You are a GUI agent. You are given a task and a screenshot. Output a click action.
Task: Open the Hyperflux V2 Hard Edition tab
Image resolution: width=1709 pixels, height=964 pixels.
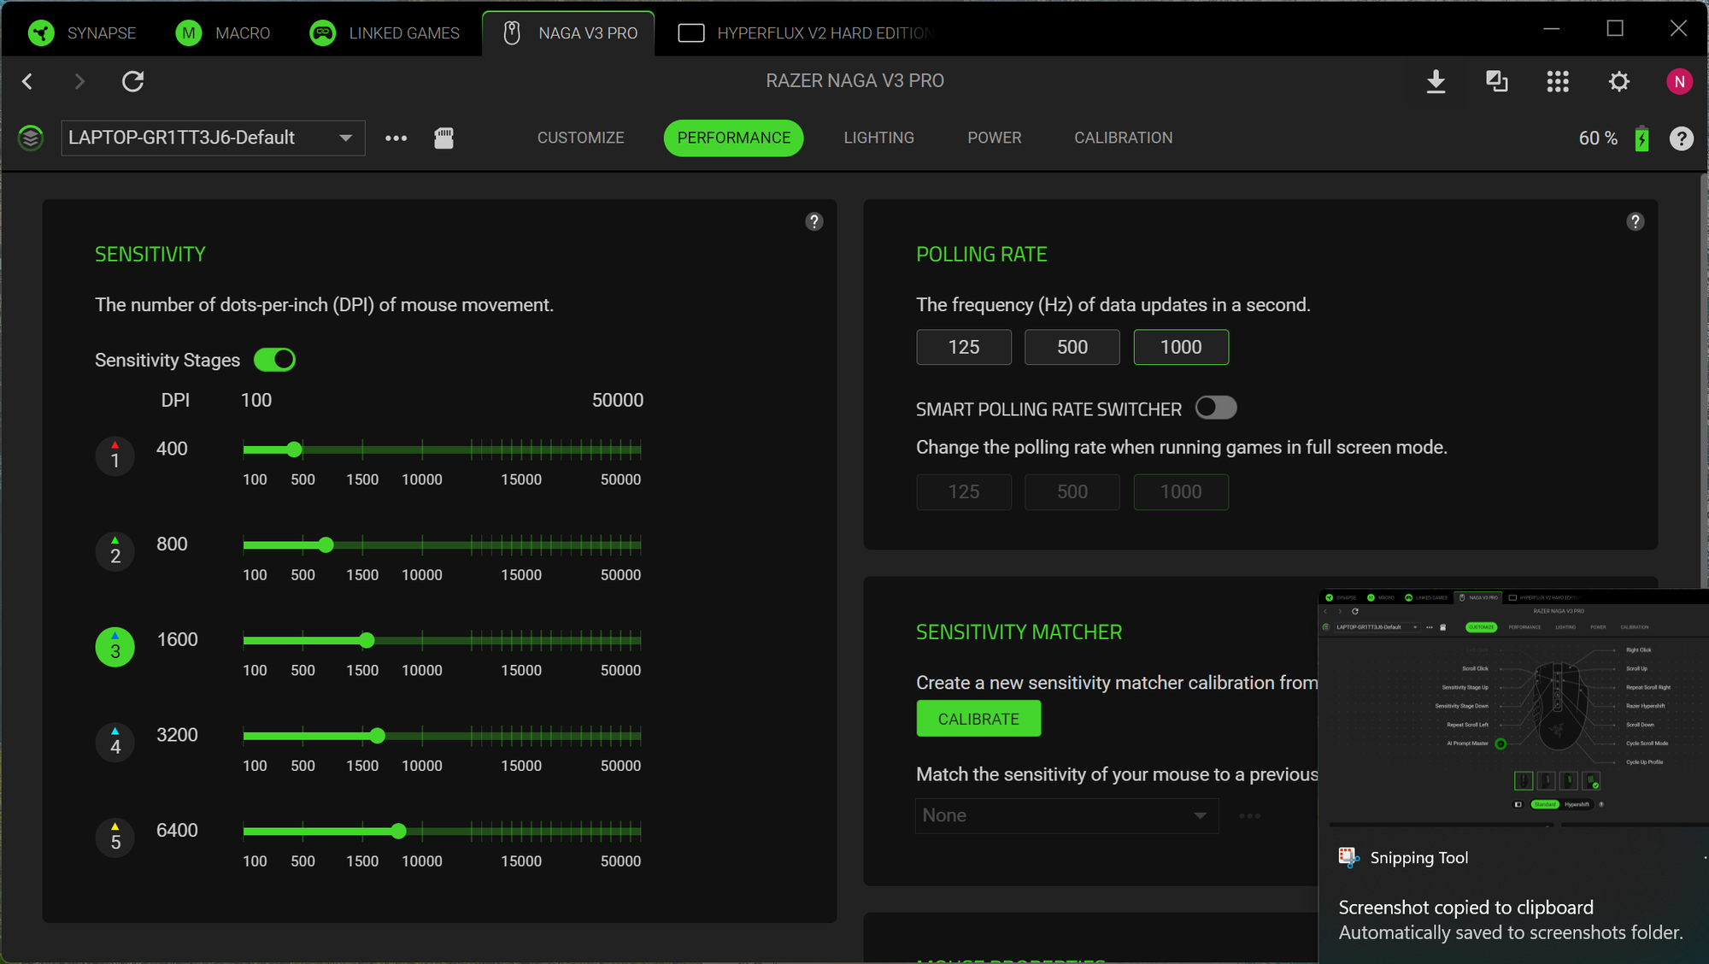pos(805,33)
